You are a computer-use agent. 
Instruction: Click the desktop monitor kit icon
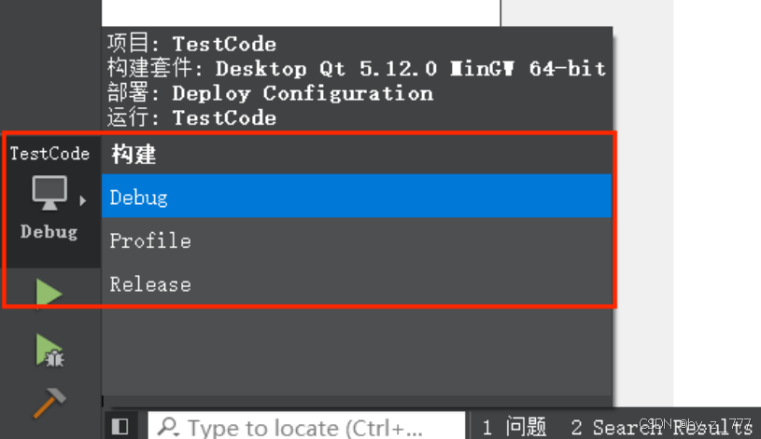49,193
